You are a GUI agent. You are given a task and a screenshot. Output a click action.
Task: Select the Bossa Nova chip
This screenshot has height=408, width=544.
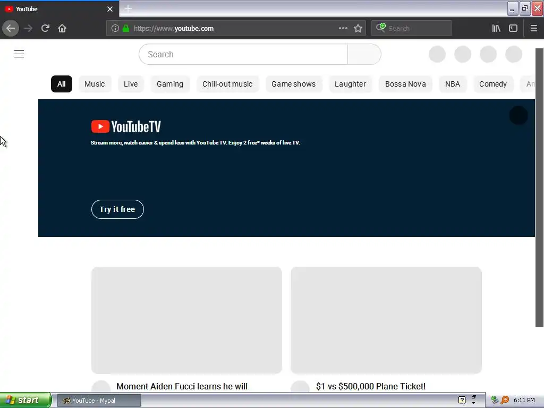click(x=405, y=84)
